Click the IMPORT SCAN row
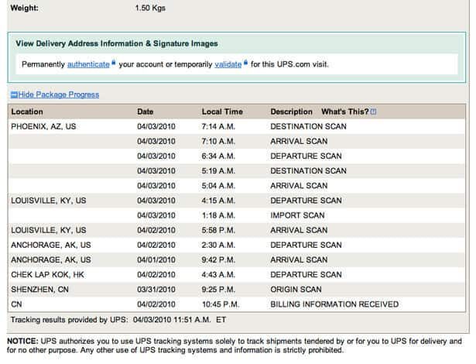476x364 pixels. click(237, 215)
